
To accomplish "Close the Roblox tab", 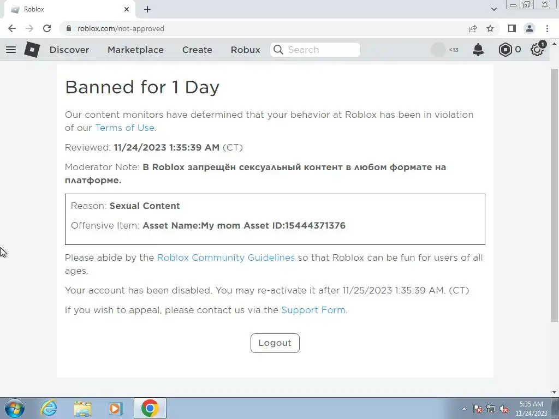I will [x=127, y=9].
